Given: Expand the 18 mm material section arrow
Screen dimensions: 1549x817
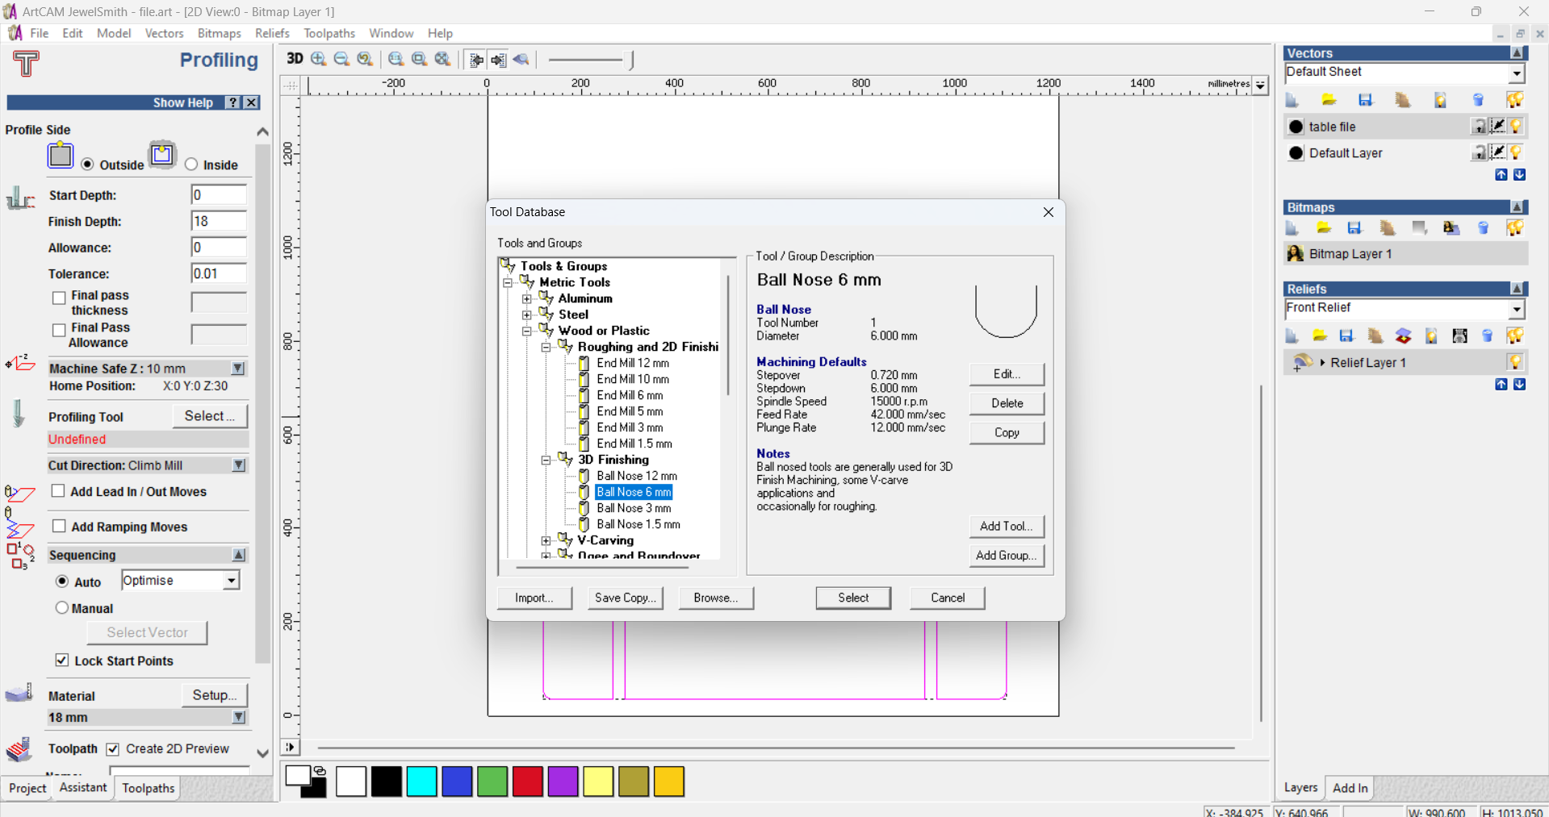Looking at the screenshot, I should point(239,717).
